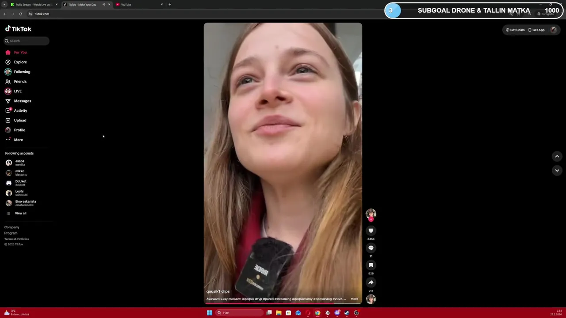The height and width of the screenshot is (318, 566).
Task: Reload the page
Action: coord(20,14)
